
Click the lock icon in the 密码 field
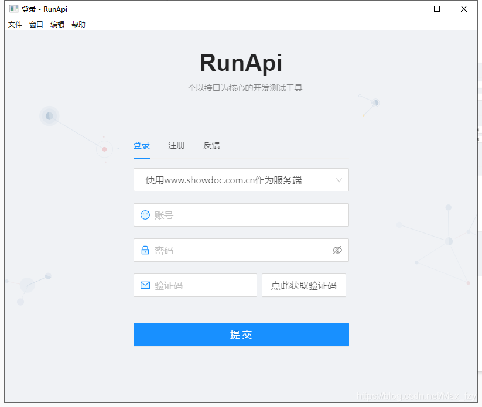point(145,250)
